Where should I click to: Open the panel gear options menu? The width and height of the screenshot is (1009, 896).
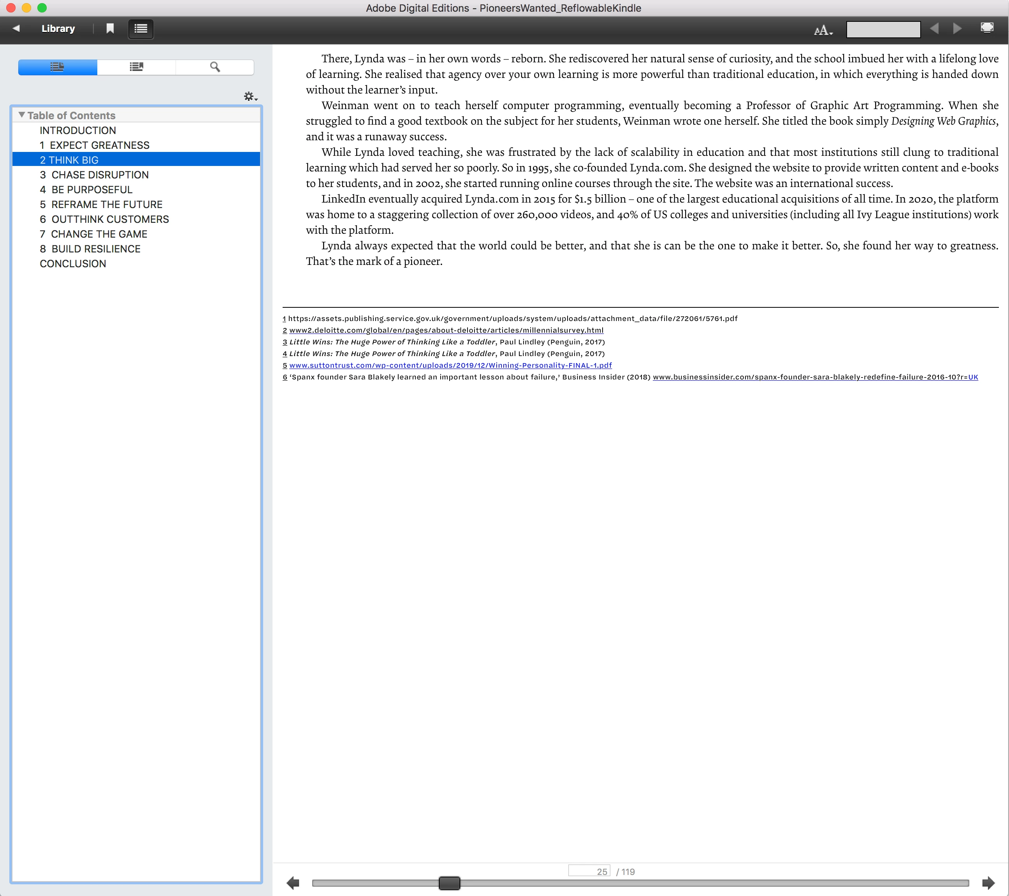point(250,96)
